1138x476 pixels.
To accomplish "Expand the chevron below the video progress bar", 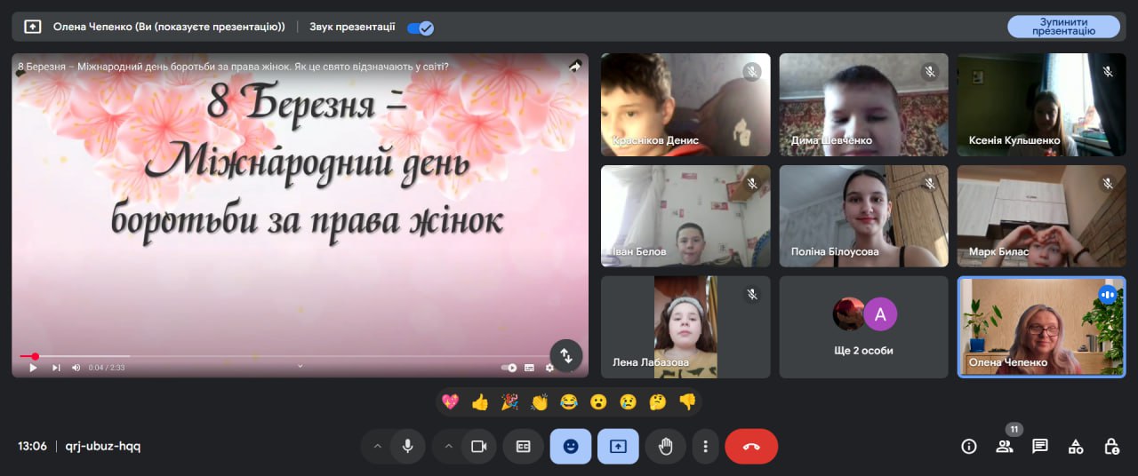I will pyautogui.click(x=300, y=366).
